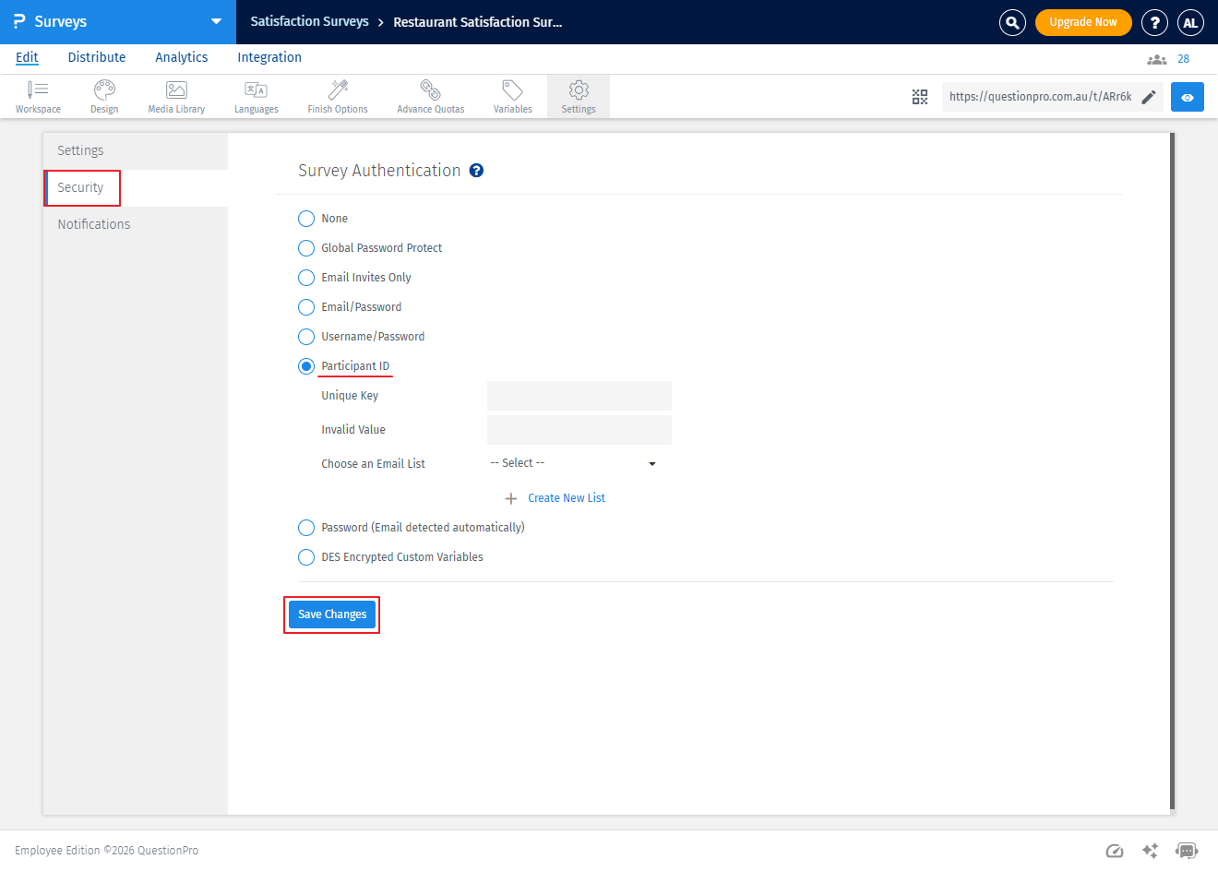
Task: Expand the Surveys product switcher dropdown
Action: (216, 22)
